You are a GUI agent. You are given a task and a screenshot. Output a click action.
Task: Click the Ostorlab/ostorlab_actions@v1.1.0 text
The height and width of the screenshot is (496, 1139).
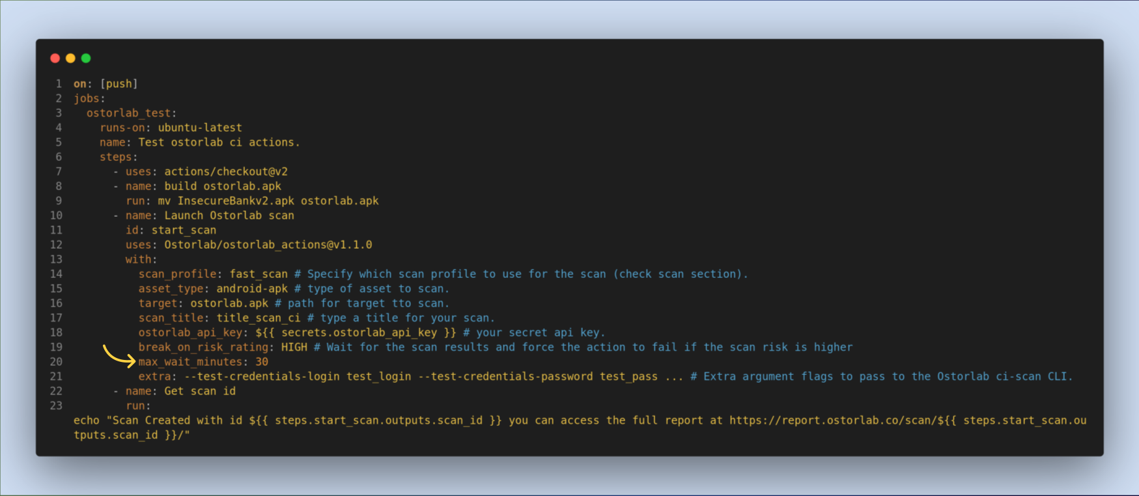point(268,245)
